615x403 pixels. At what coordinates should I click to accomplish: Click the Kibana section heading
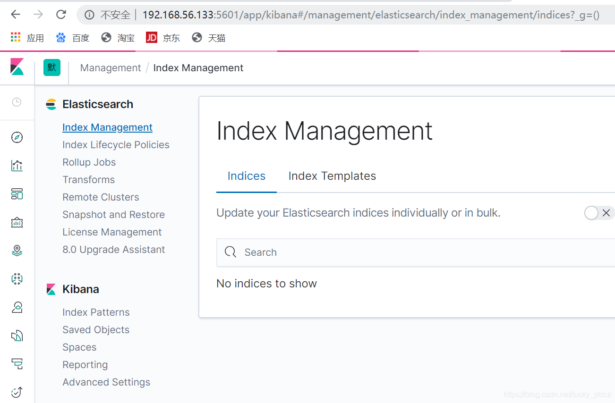point(81,289)
